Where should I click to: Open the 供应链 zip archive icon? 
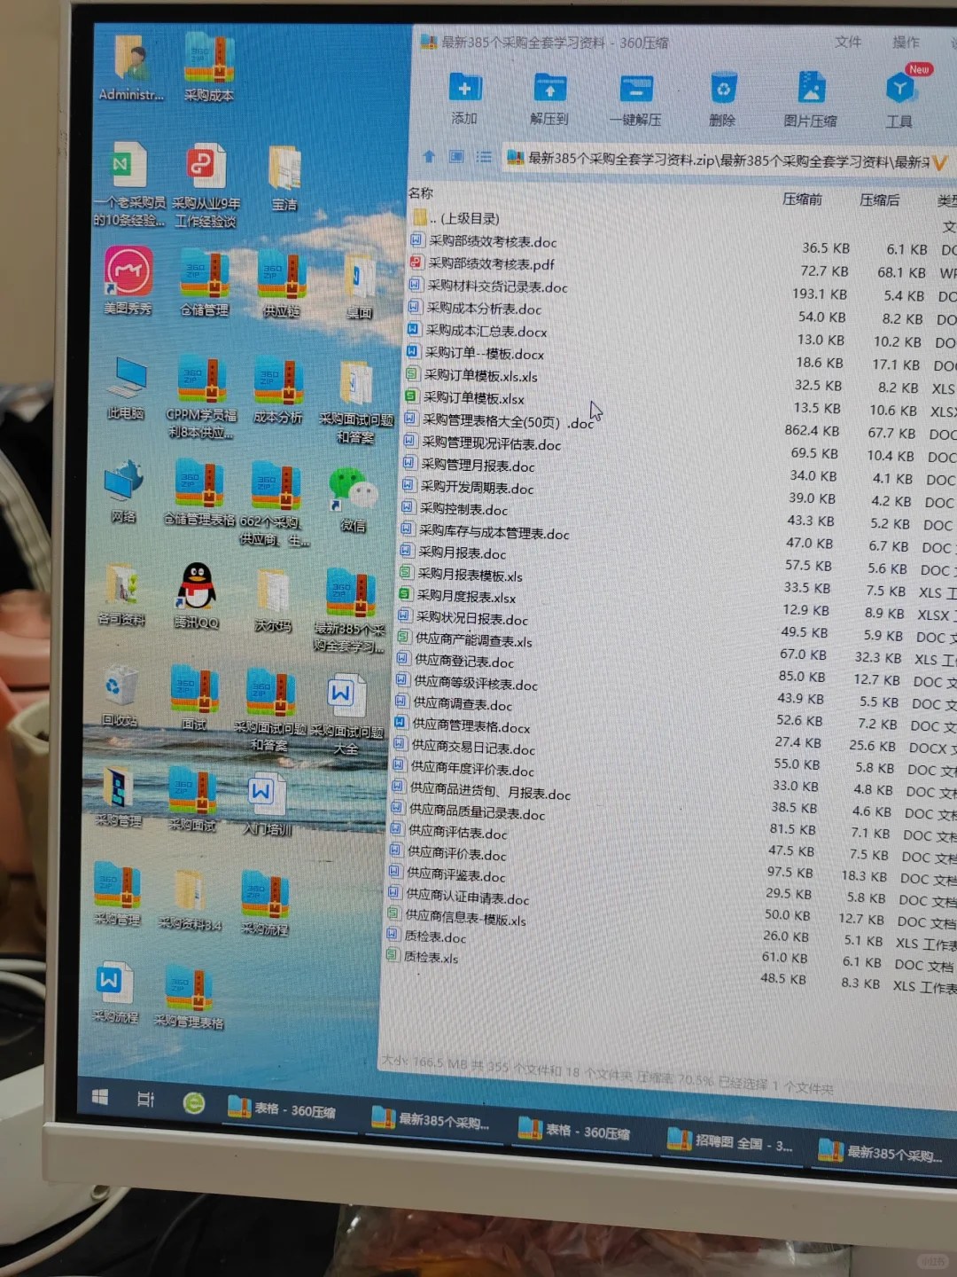point(282,285)
